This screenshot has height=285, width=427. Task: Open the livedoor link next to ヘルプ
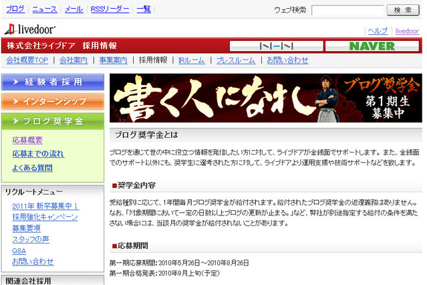407,31
